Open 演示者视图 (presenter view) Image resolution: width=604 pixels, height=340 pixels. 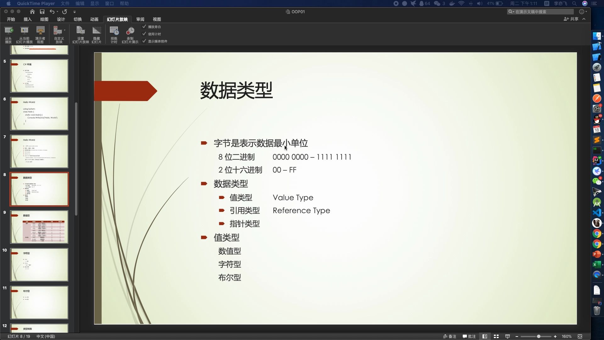tap(40, 34)
